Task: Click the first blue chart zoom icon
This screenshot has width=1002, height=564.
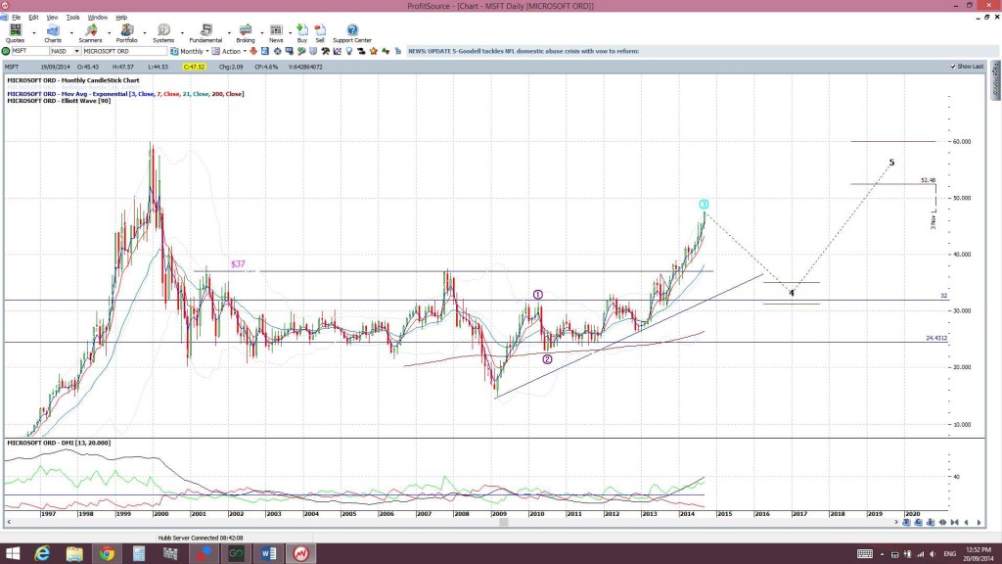Action: coord(906,523)
